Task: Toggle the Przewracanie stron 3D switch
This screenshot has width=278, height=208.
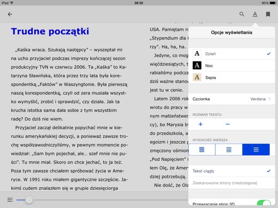Action: (x=264, y=204)
